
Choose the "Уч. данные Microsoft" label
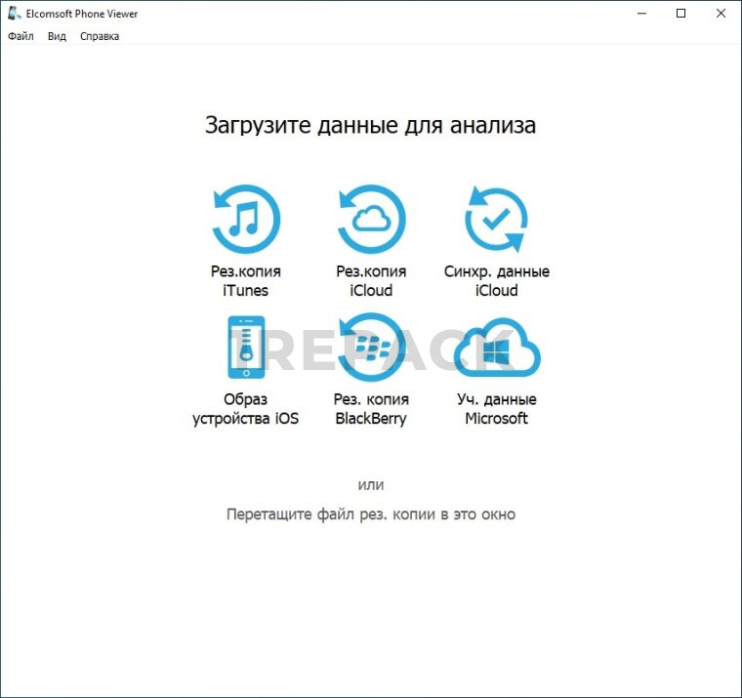pyautogui.click(x=496, y=409)
